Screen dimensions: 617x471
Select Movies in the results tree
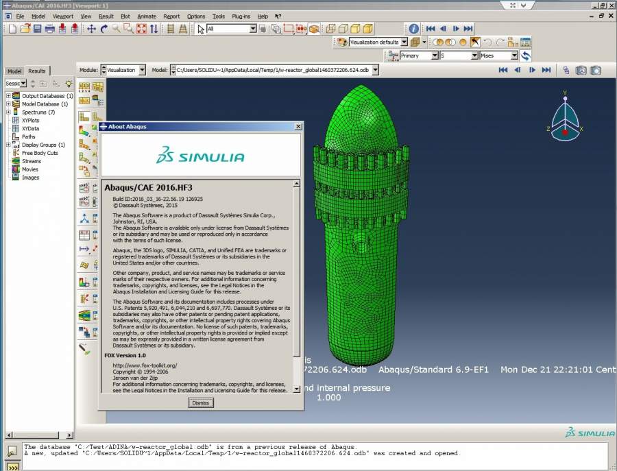tap(30, 169)
